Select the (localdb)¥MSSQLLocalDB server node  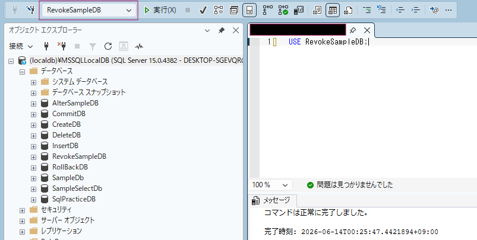click(x=136, y=60)
